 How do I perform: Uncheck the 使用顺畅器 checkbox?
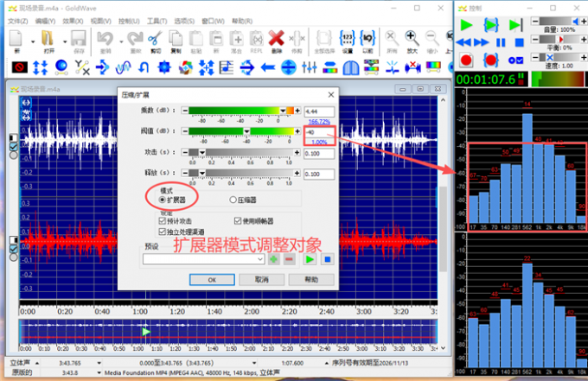click(239, 220)
